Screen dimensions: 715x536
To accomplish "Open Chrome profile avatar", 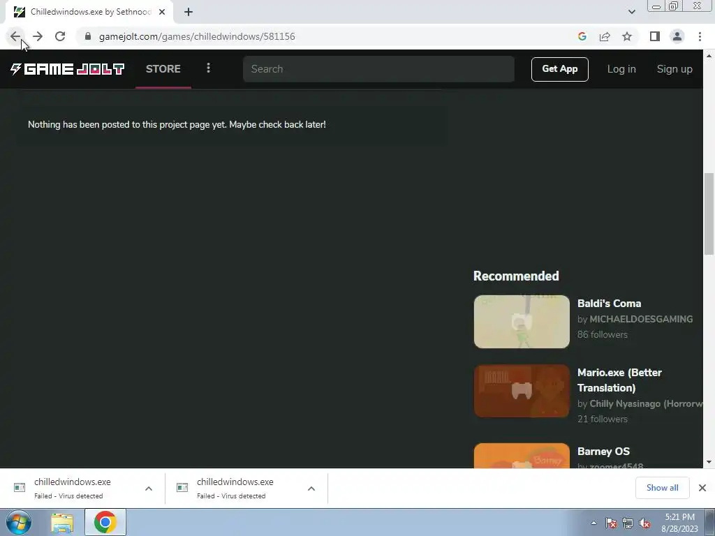I will [677, 36].
